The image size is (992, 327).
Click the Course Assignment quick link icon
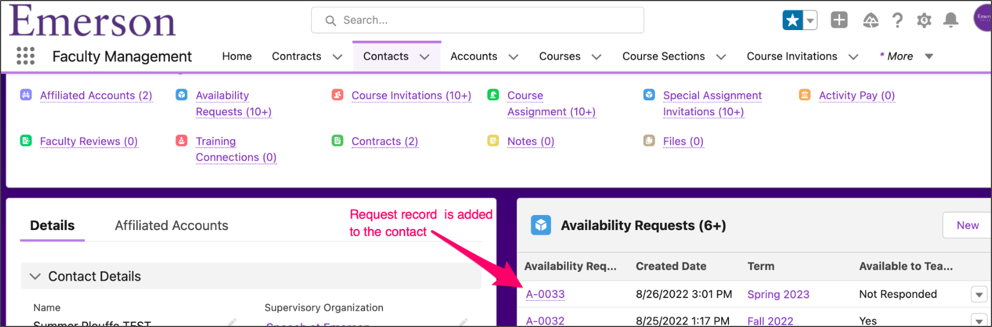coord(493,95)
